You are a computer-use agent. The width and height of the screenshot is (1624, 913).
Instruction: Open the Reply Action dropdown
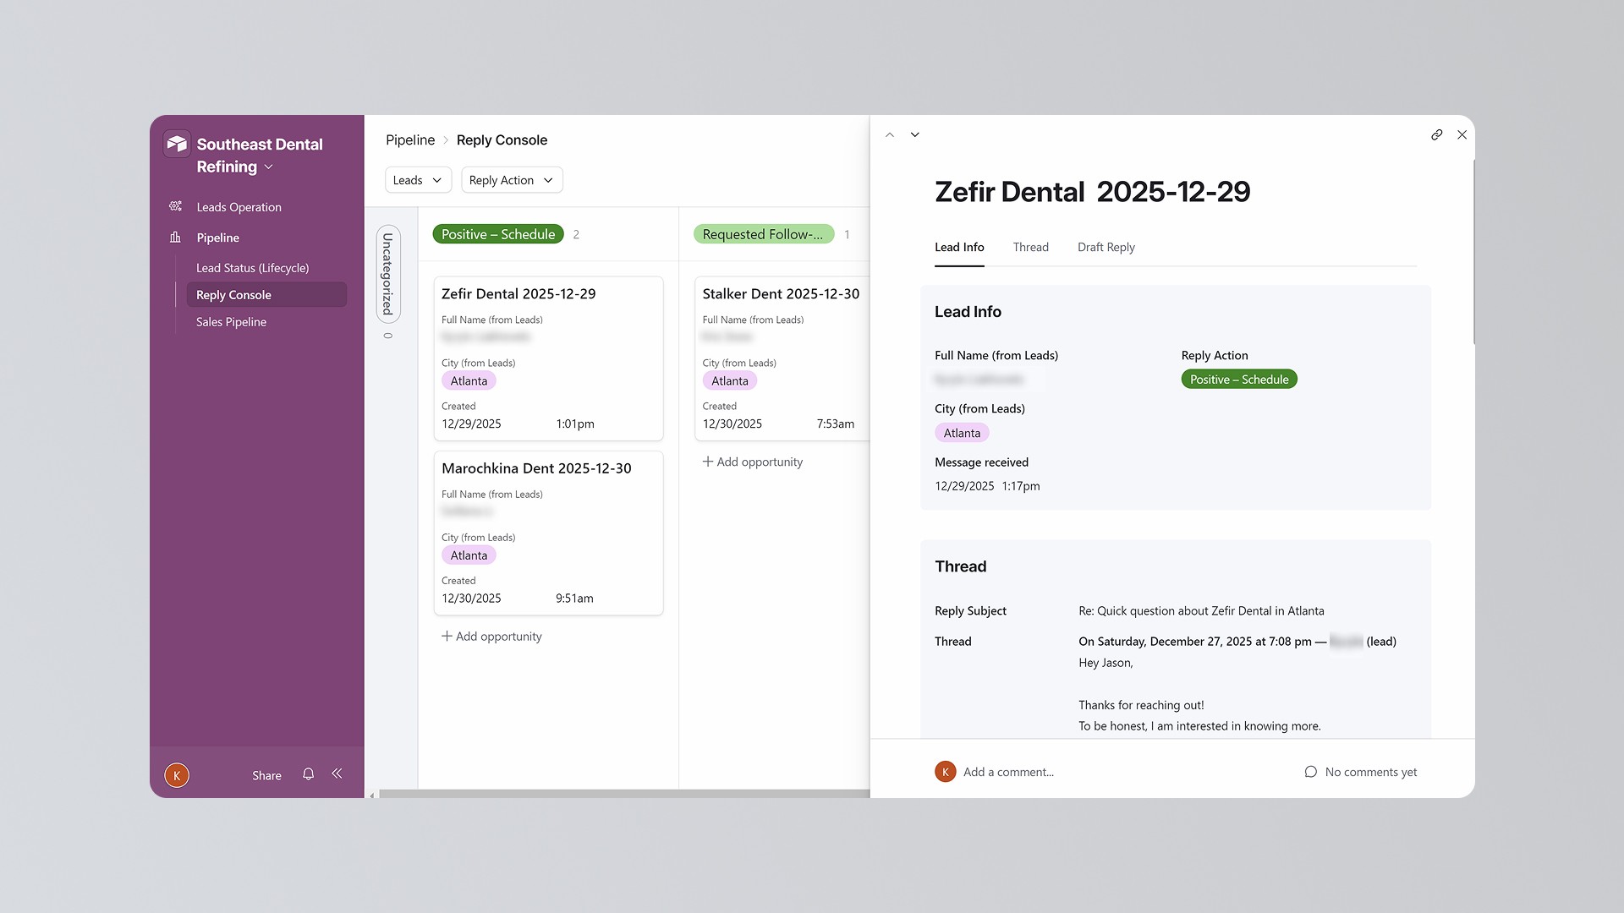(511, 180)
